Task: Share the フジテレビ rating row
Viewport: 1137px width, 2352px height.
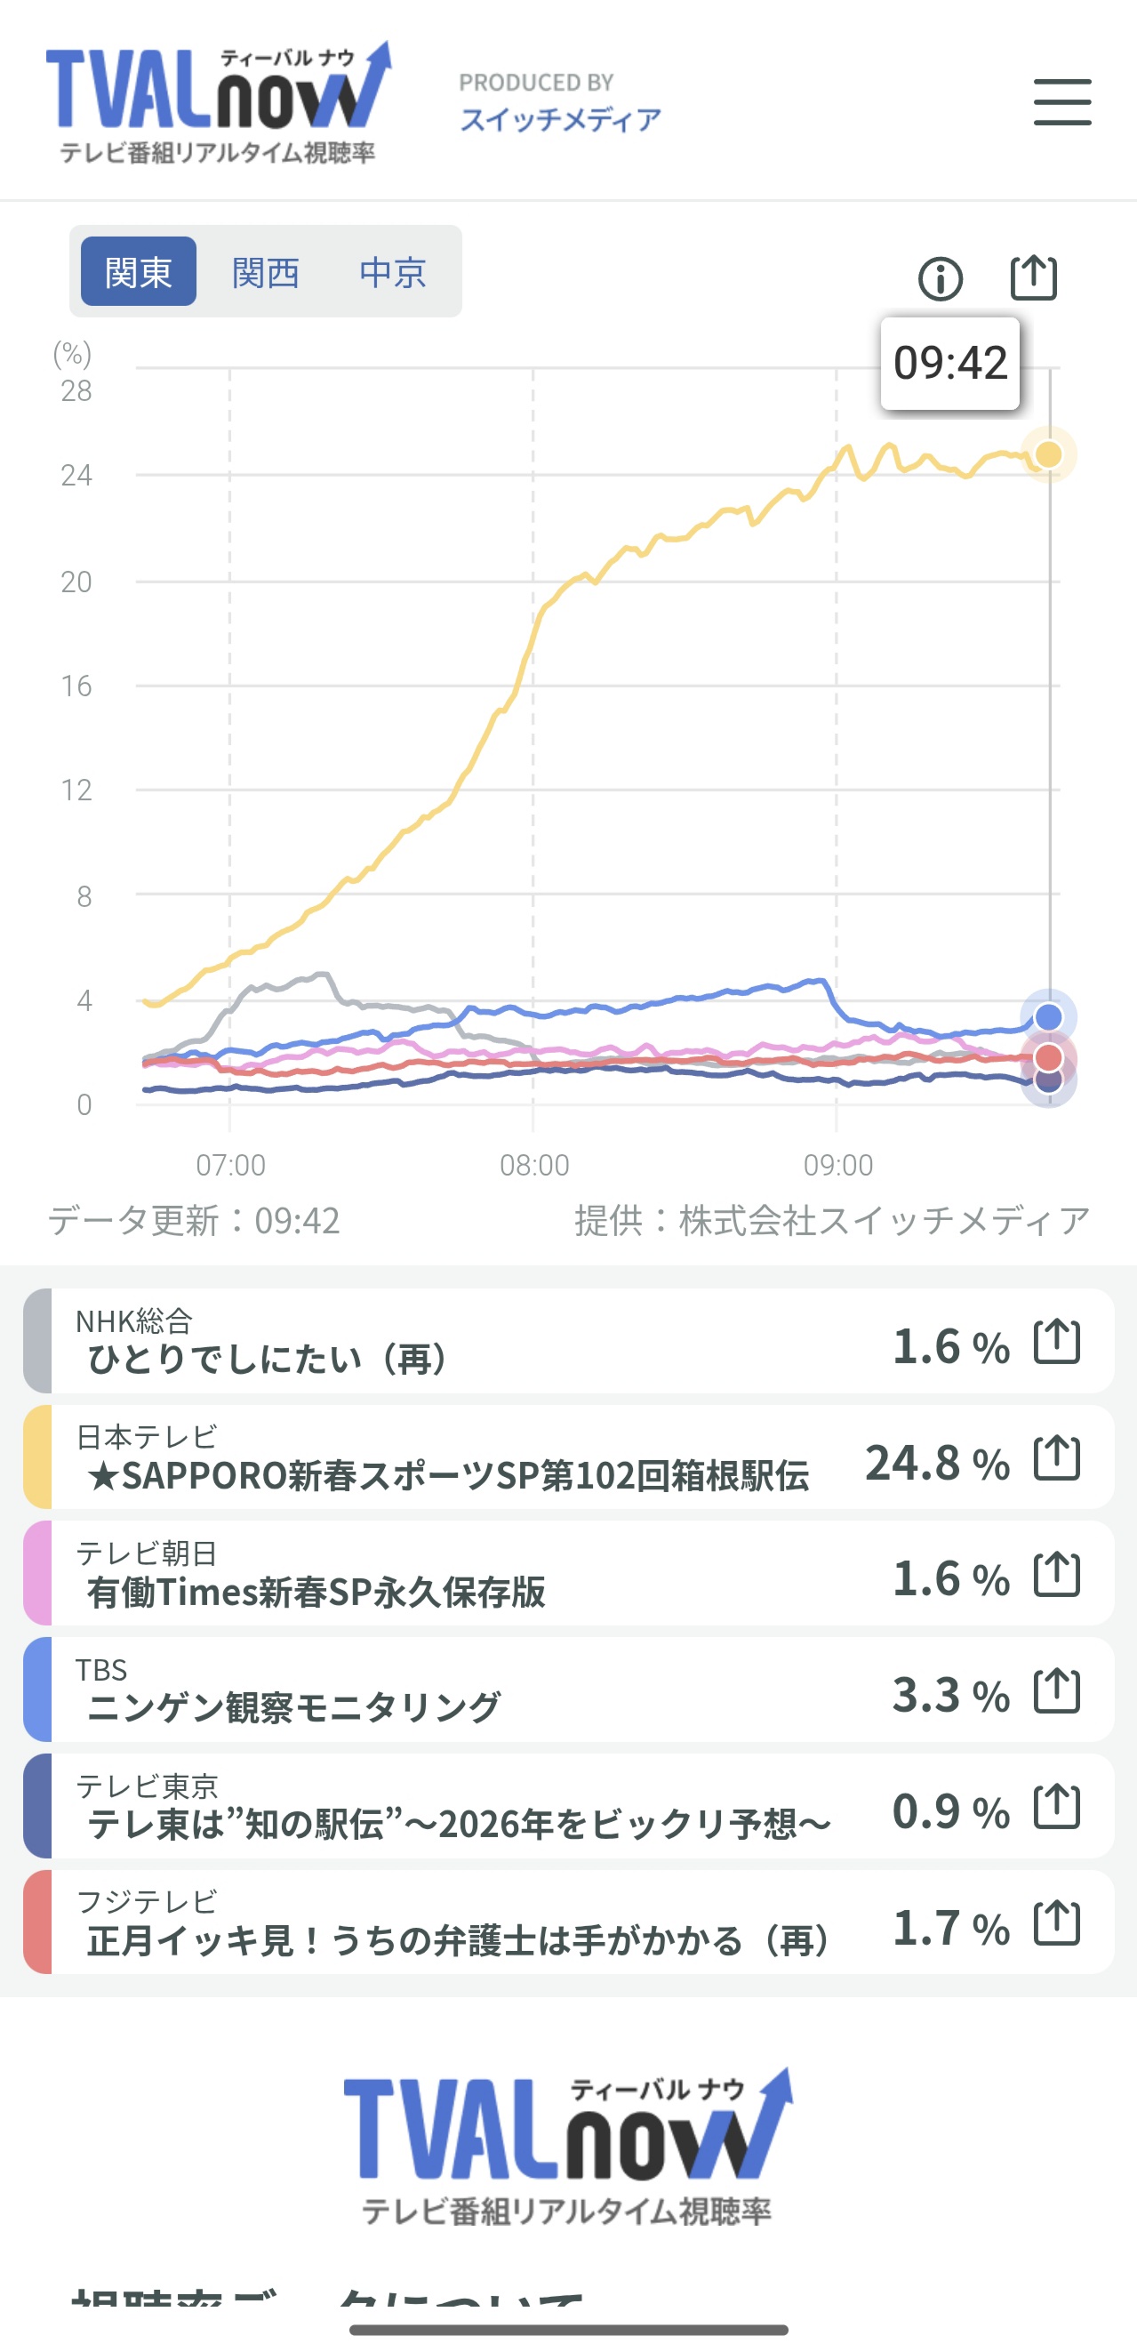Action: pos(1057,1923)
